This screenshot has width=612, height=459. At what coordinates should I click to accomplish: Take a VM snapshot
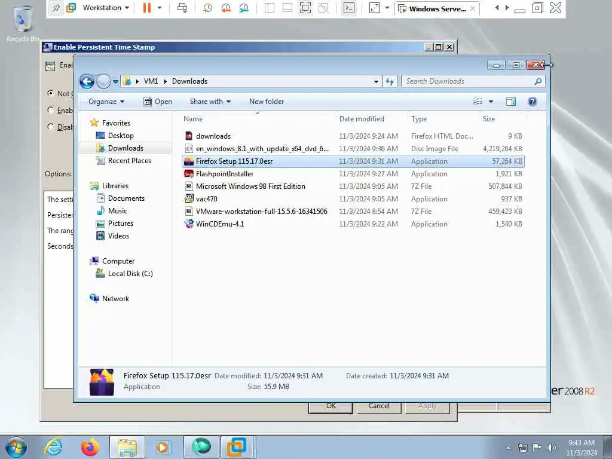click(207, 8)
